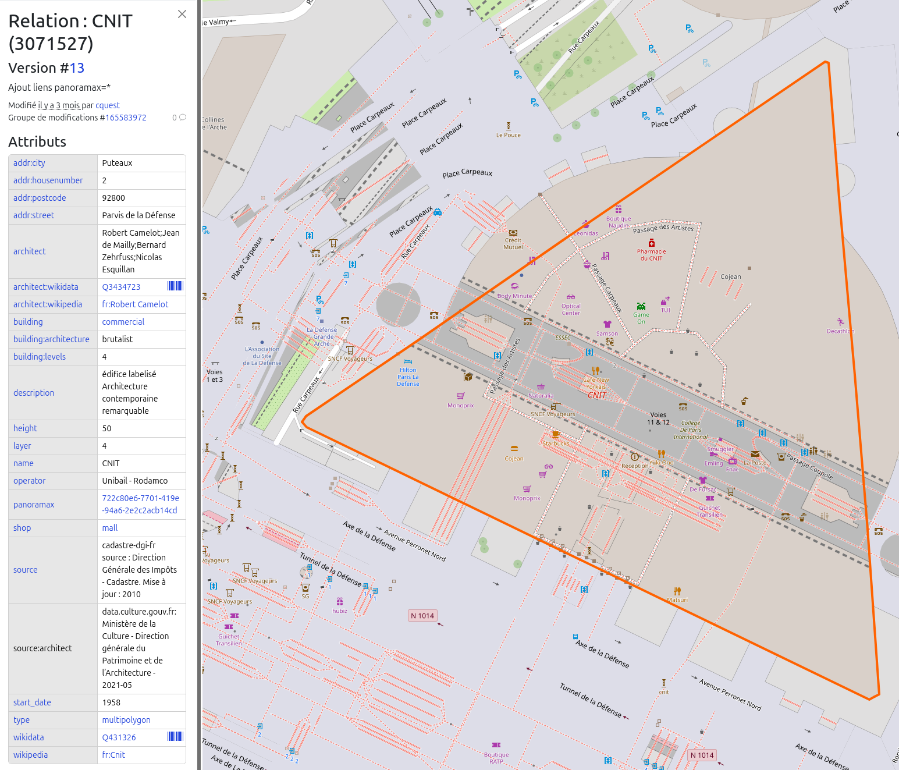The image size is (899, 770).
Task: Click the Pharmacie du CNIT map icon
Action: coord(652,243)
